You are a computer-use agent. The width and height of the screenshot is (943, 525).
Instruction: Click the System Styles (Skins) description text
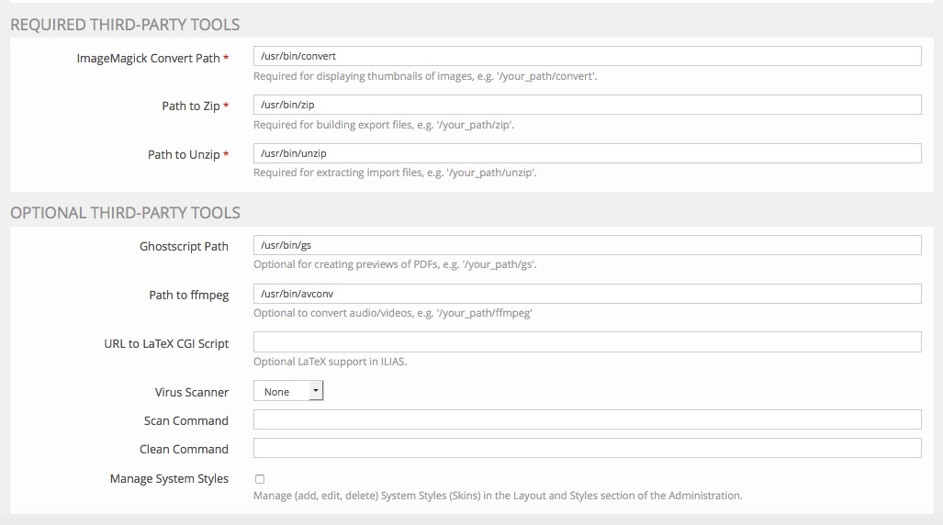[497, 496]
